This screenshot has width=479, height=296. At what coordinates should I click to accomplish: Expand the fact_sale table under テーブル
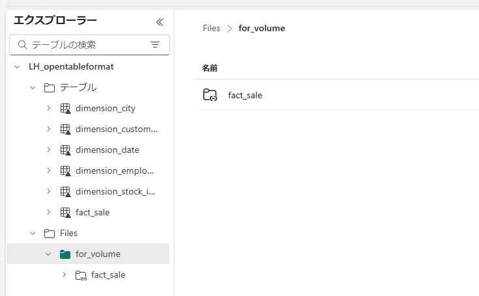tap(49, 212)
